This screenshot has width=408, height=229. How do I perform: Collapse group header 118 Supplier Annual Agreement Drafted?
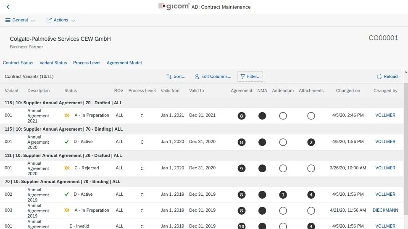[64, 103]
